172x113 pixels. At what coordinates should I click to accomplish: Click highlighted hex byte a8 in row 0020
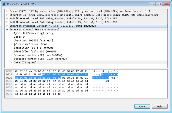[17, 78]
